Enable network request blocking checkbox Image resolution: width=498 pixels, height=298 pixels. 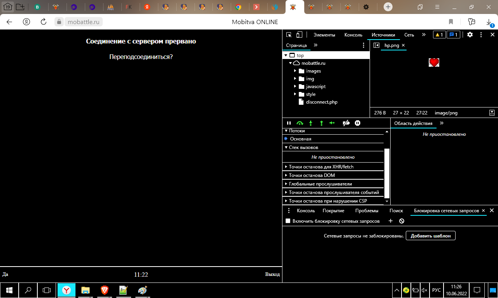[288, 221]
